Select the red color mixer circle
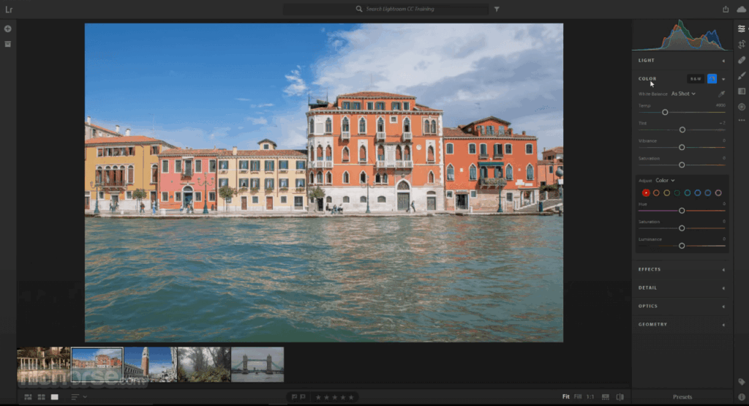This screenshot has height=406, width=749. (x=646, y=193)
